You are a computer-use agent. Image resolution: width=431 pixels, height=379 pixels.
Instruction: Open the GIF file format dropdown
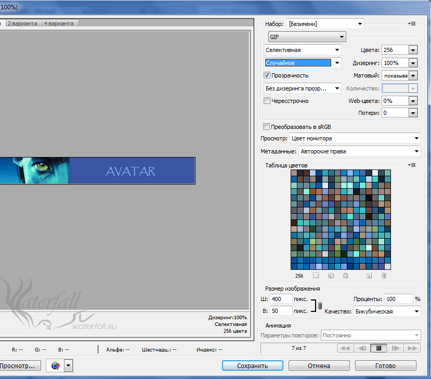(x=307, y=37)
